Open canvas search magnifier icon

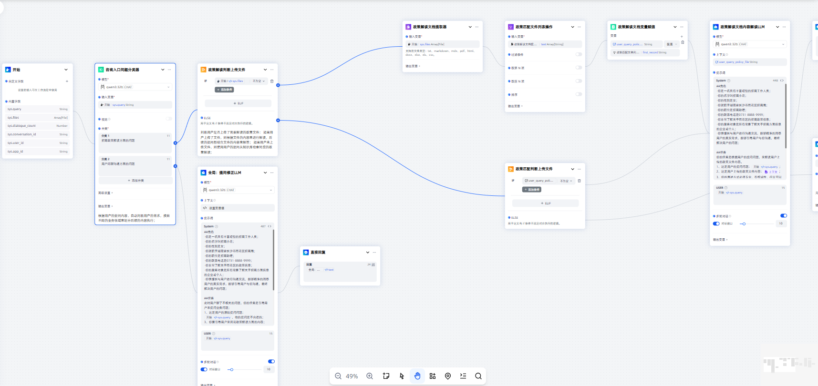point(478,376)
